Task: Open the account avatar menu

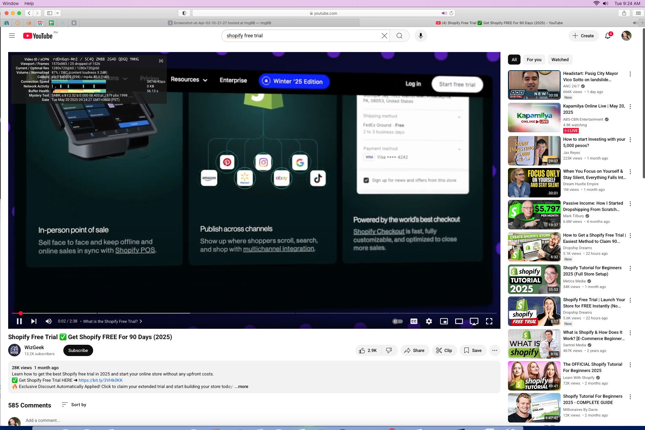Action: click(x=626, y=36)
